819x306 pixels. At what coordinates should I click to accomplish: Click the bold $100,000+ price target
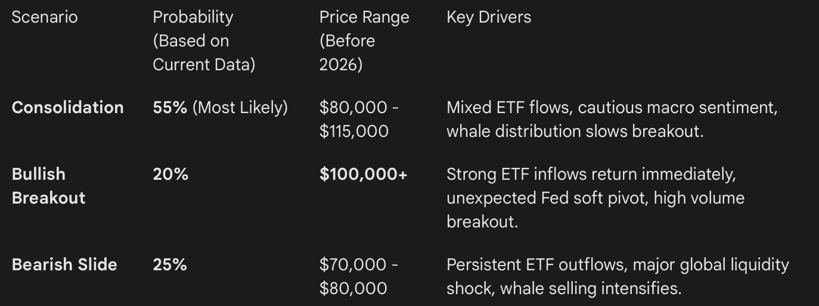click(x=363, y=174)
